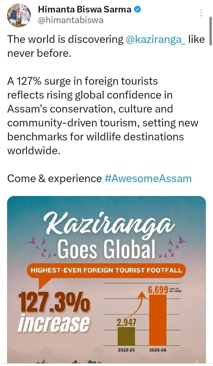
Task: Tap the display name Himanta Biswa Sarma
Action: [x=85, y=9]
